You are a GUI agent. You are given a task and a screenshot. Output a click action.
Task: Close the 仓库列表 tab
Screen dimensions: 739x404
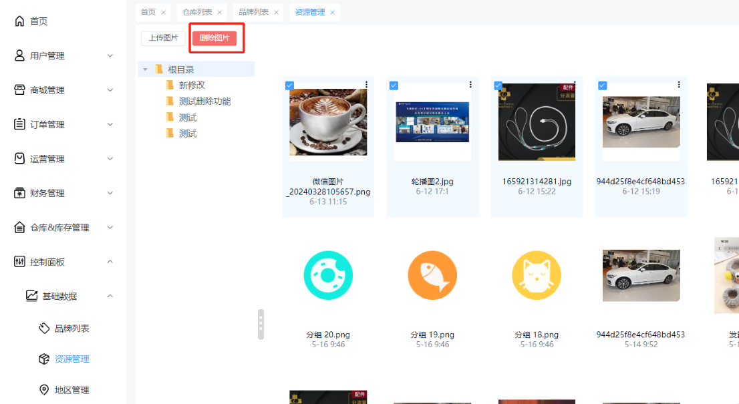(x=220, y=13)
